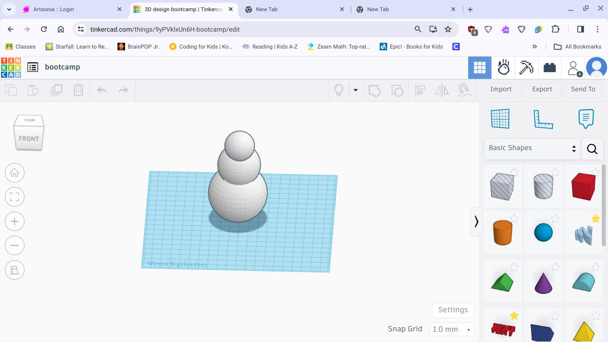Image resolution: width=608 pixels, height=342 pixels.
Task: Click the Settings button
Action: pos(453,310)
